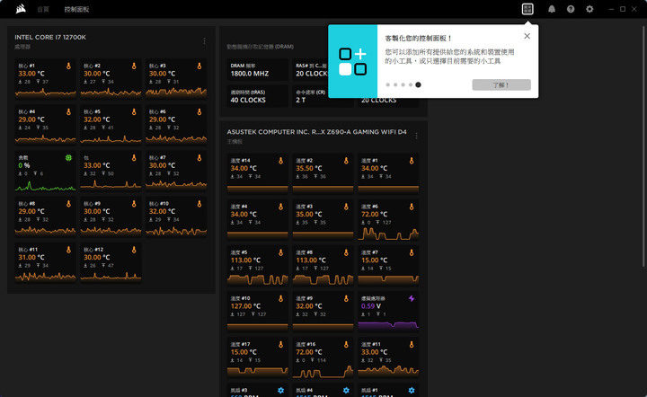Select the 溫度 #11 33.00 °C tile
Image resolution: width=647 pixels, height=397 pixels.
pyautogui.click(x=388, y=357)
